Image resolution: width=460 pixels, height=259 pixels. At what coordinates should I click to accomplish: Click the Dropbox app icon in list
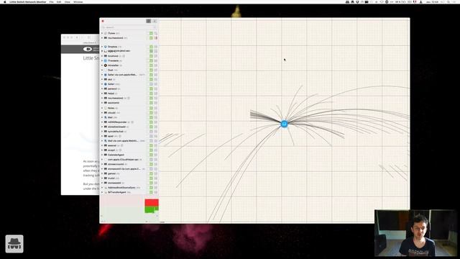coord(106,46)
